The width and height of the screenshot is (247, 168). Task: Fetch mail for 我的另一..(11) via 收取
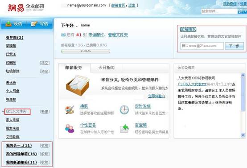pyautogui.click(x=45, y=145)
